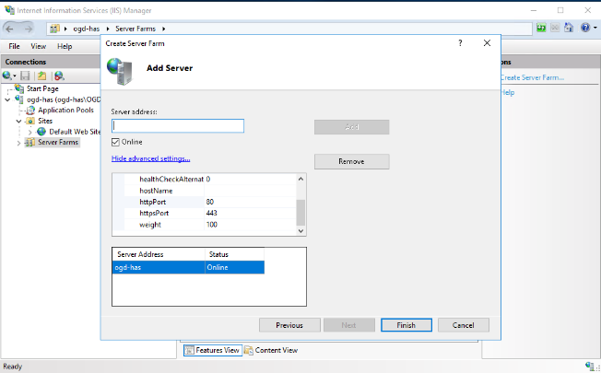Click the home icon in toolbar
Viewport: 601px width, 373px height.
pyautogui.click(x=569, y=28)
